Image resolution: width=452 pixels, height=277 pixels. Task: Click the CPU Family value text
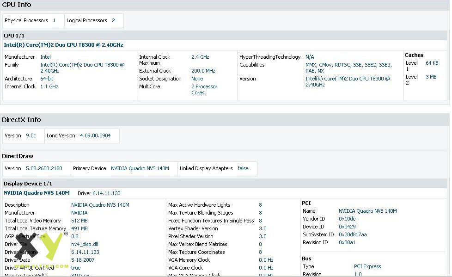click(82, 68)
